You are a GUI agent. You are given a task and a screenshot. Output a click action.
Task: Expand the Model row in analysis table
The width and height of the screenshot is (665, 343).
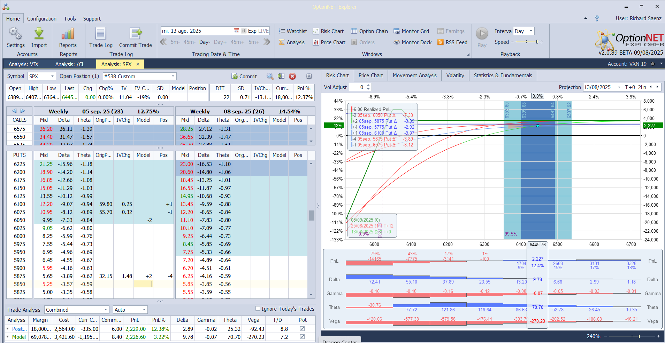point(8,337)
